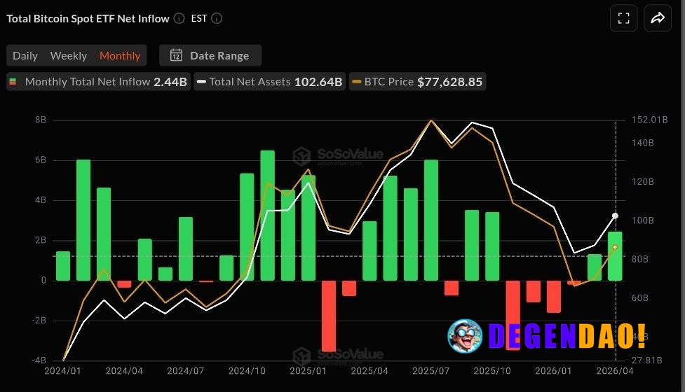Click the calendar icon in Date Range
The image size is (685, 392).
click(176, 55)
